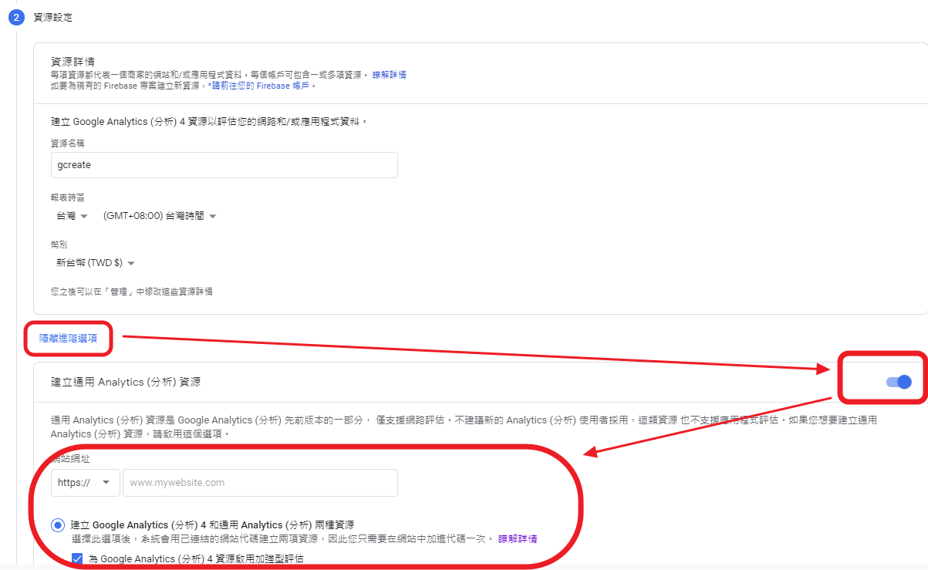Open the https:// protocol dropdown
This screenshot has width=928, height=570.
coord(86,483)
